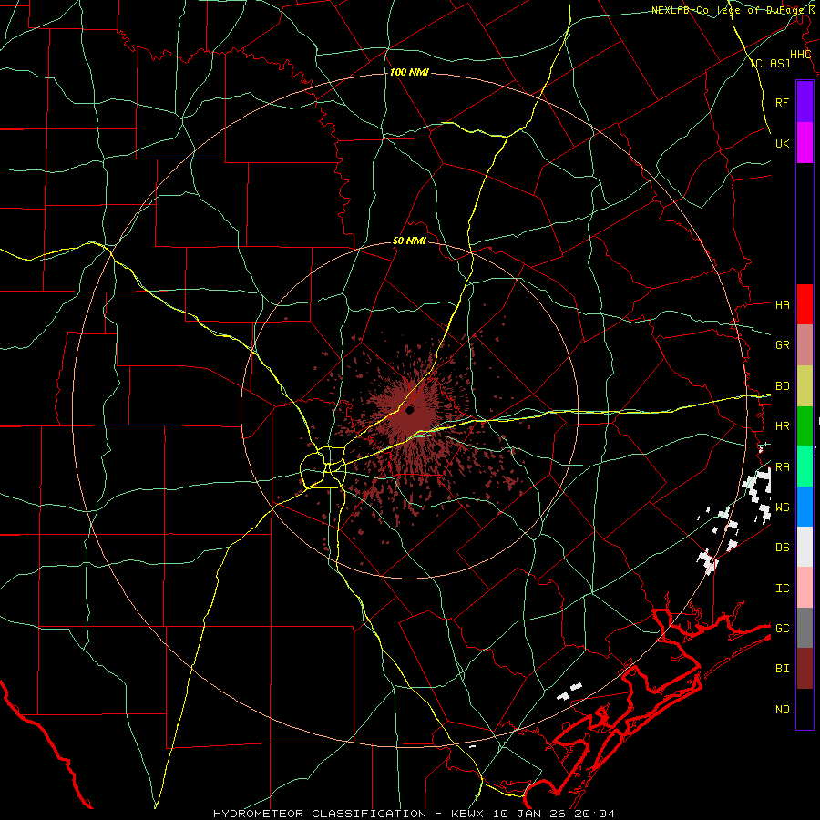The height and width of the screenshot is (820, 820).
Task: Click the DS legend label text
Action: click(782, 547)
